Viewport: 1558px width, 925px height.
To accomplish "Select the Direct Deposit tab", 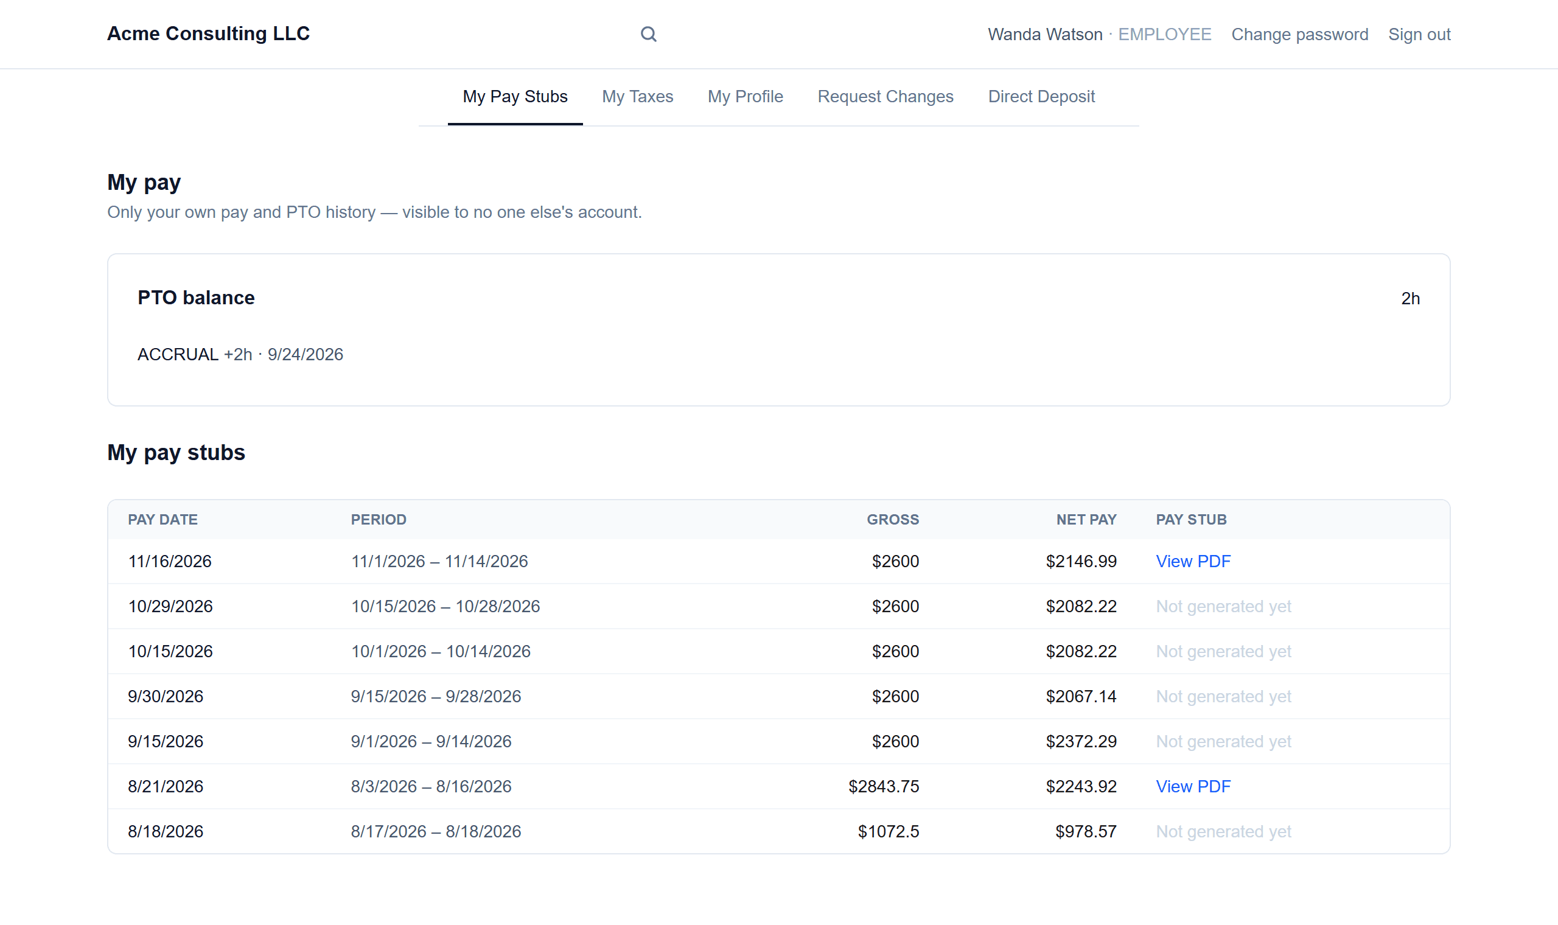I will click(1041, 97).
